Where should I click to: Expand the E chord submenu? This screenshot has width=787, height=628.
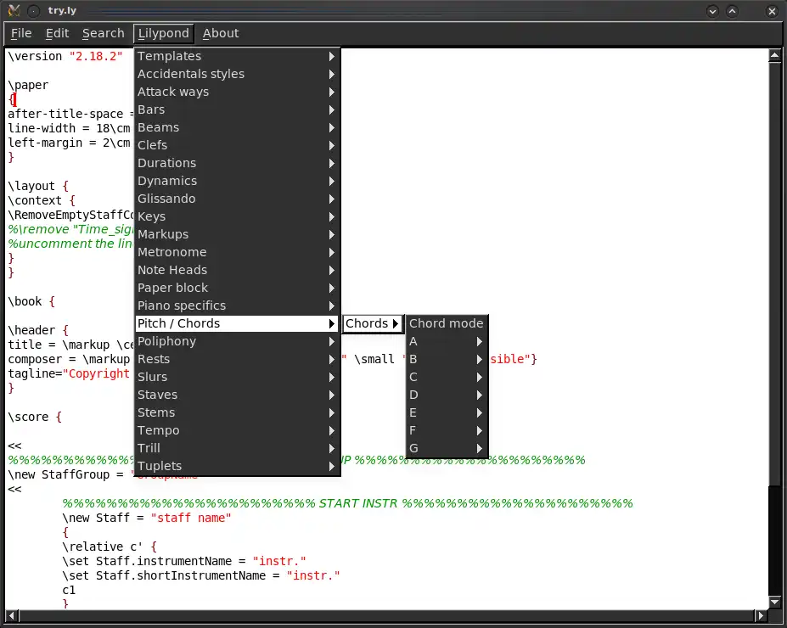tap(447, 412)
